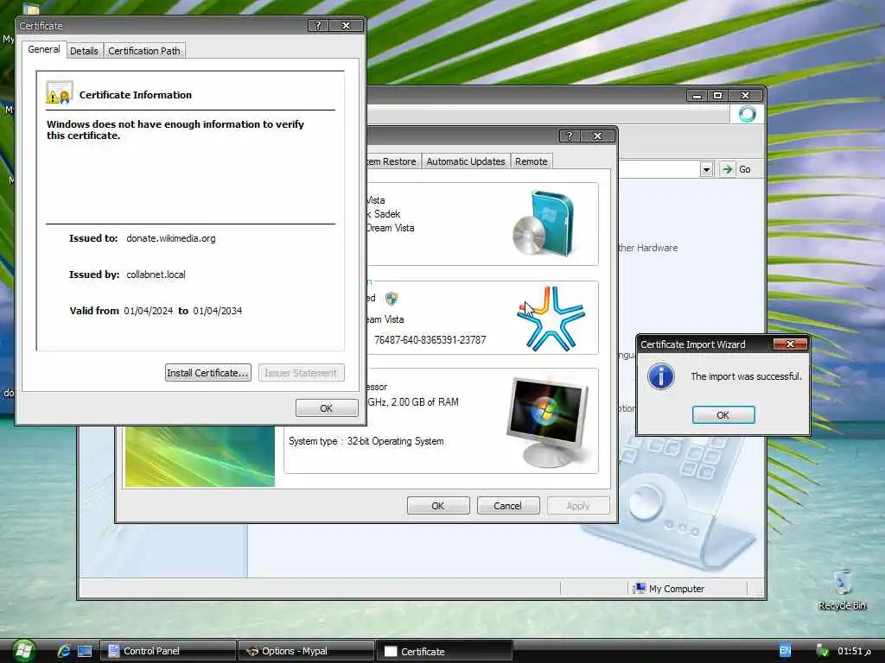Click the help button on System Properties
This screenshot has width=885, height=663.
(569, 136)
